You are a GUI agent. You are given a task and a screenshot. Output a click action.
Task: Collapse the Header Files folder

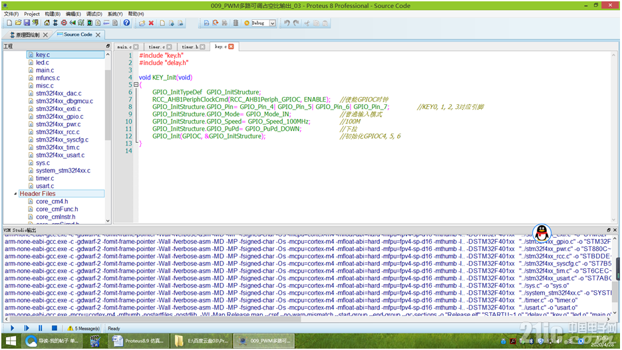click(15, 194)
